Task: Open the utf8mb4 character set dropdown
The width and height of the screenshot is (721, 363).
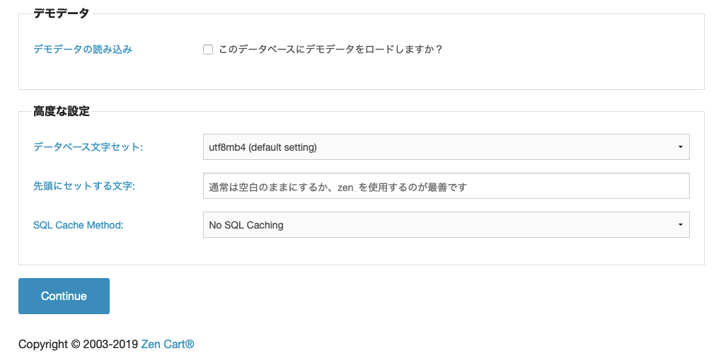Action: click(446, 146)
